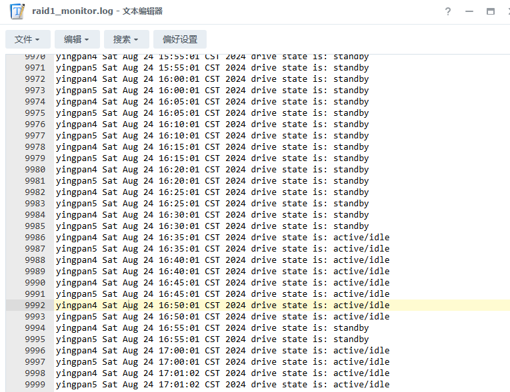Select line number 9980 in the gutter
Viewport: 510px width, 392px height.
35,170
